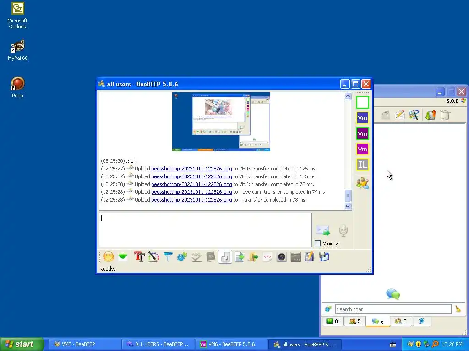Click the Search chat field

point(393,309)
